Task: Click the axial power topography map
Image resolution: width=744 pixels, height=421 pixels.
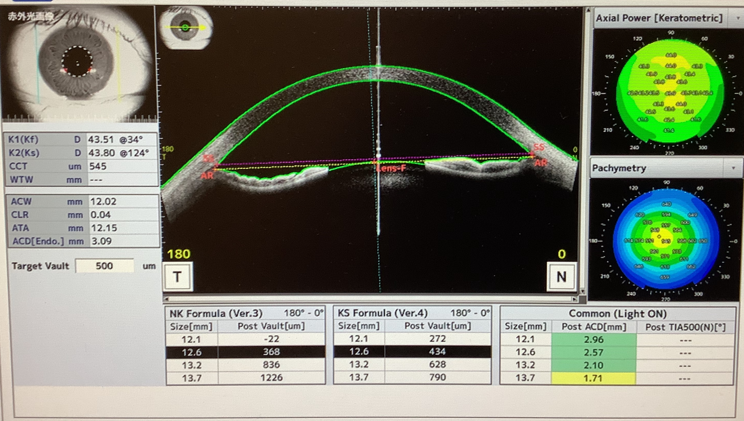Action: click(x=670, y=92)
